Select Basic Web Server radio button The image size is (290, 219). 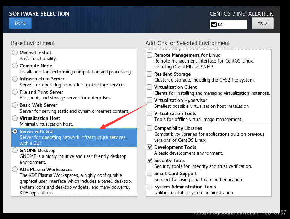coord(15,105)
